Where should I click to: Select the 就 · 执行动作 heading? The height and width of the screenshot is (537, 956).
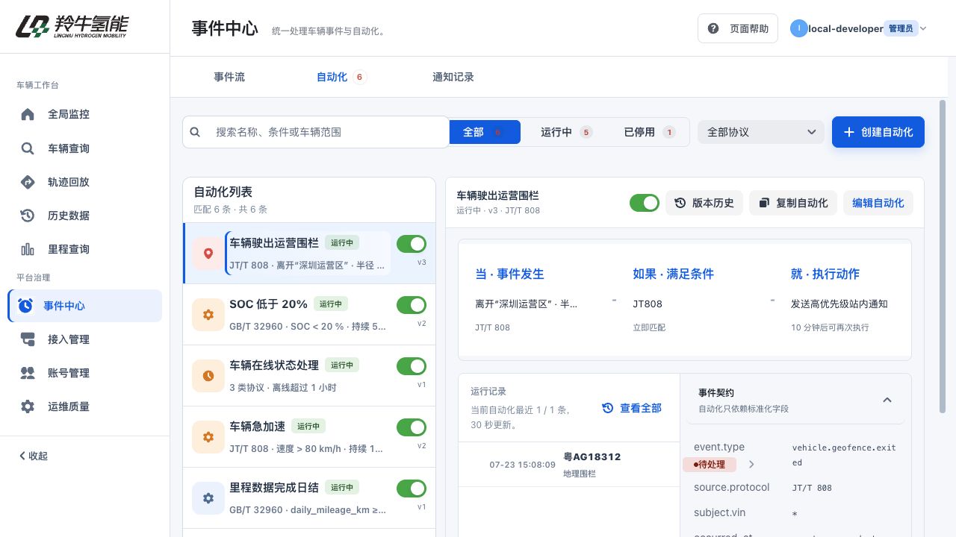(825, 274)
